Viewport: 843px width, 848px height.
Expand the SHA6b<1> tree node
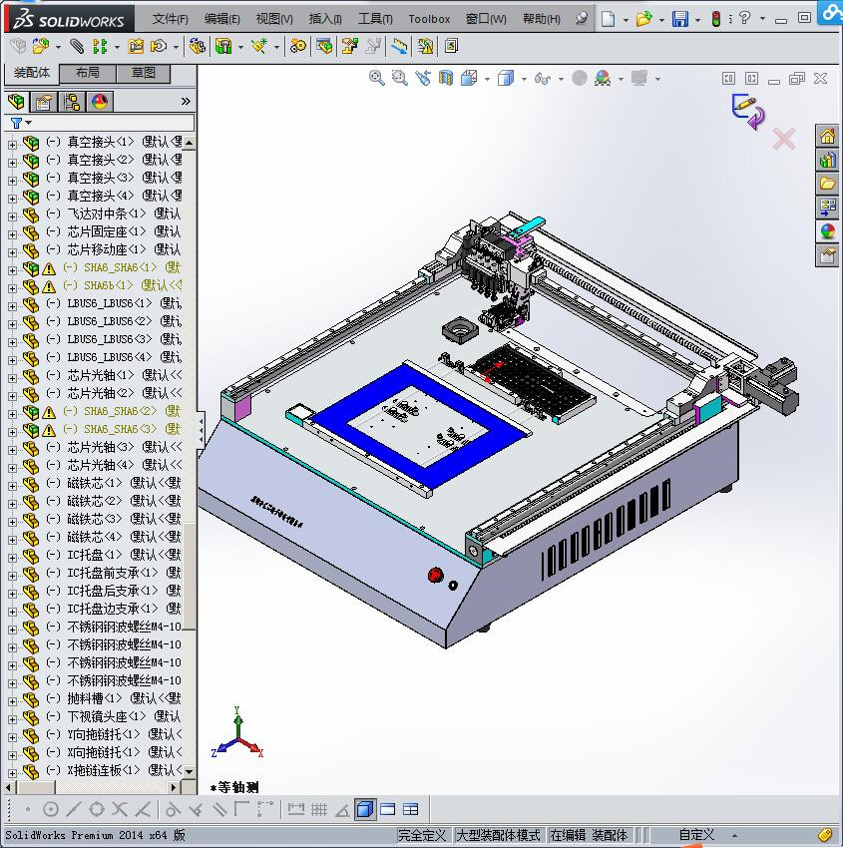coord(12,288)
